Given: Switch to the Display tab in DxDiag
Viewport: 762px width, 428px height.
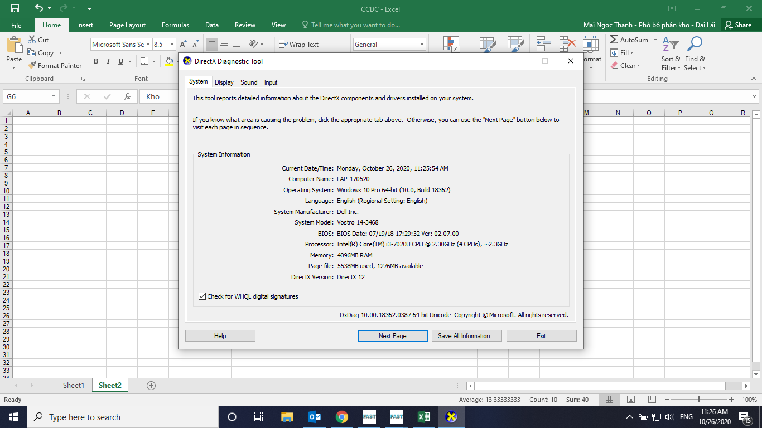Looking at the screenshot, I should (224, 82).
